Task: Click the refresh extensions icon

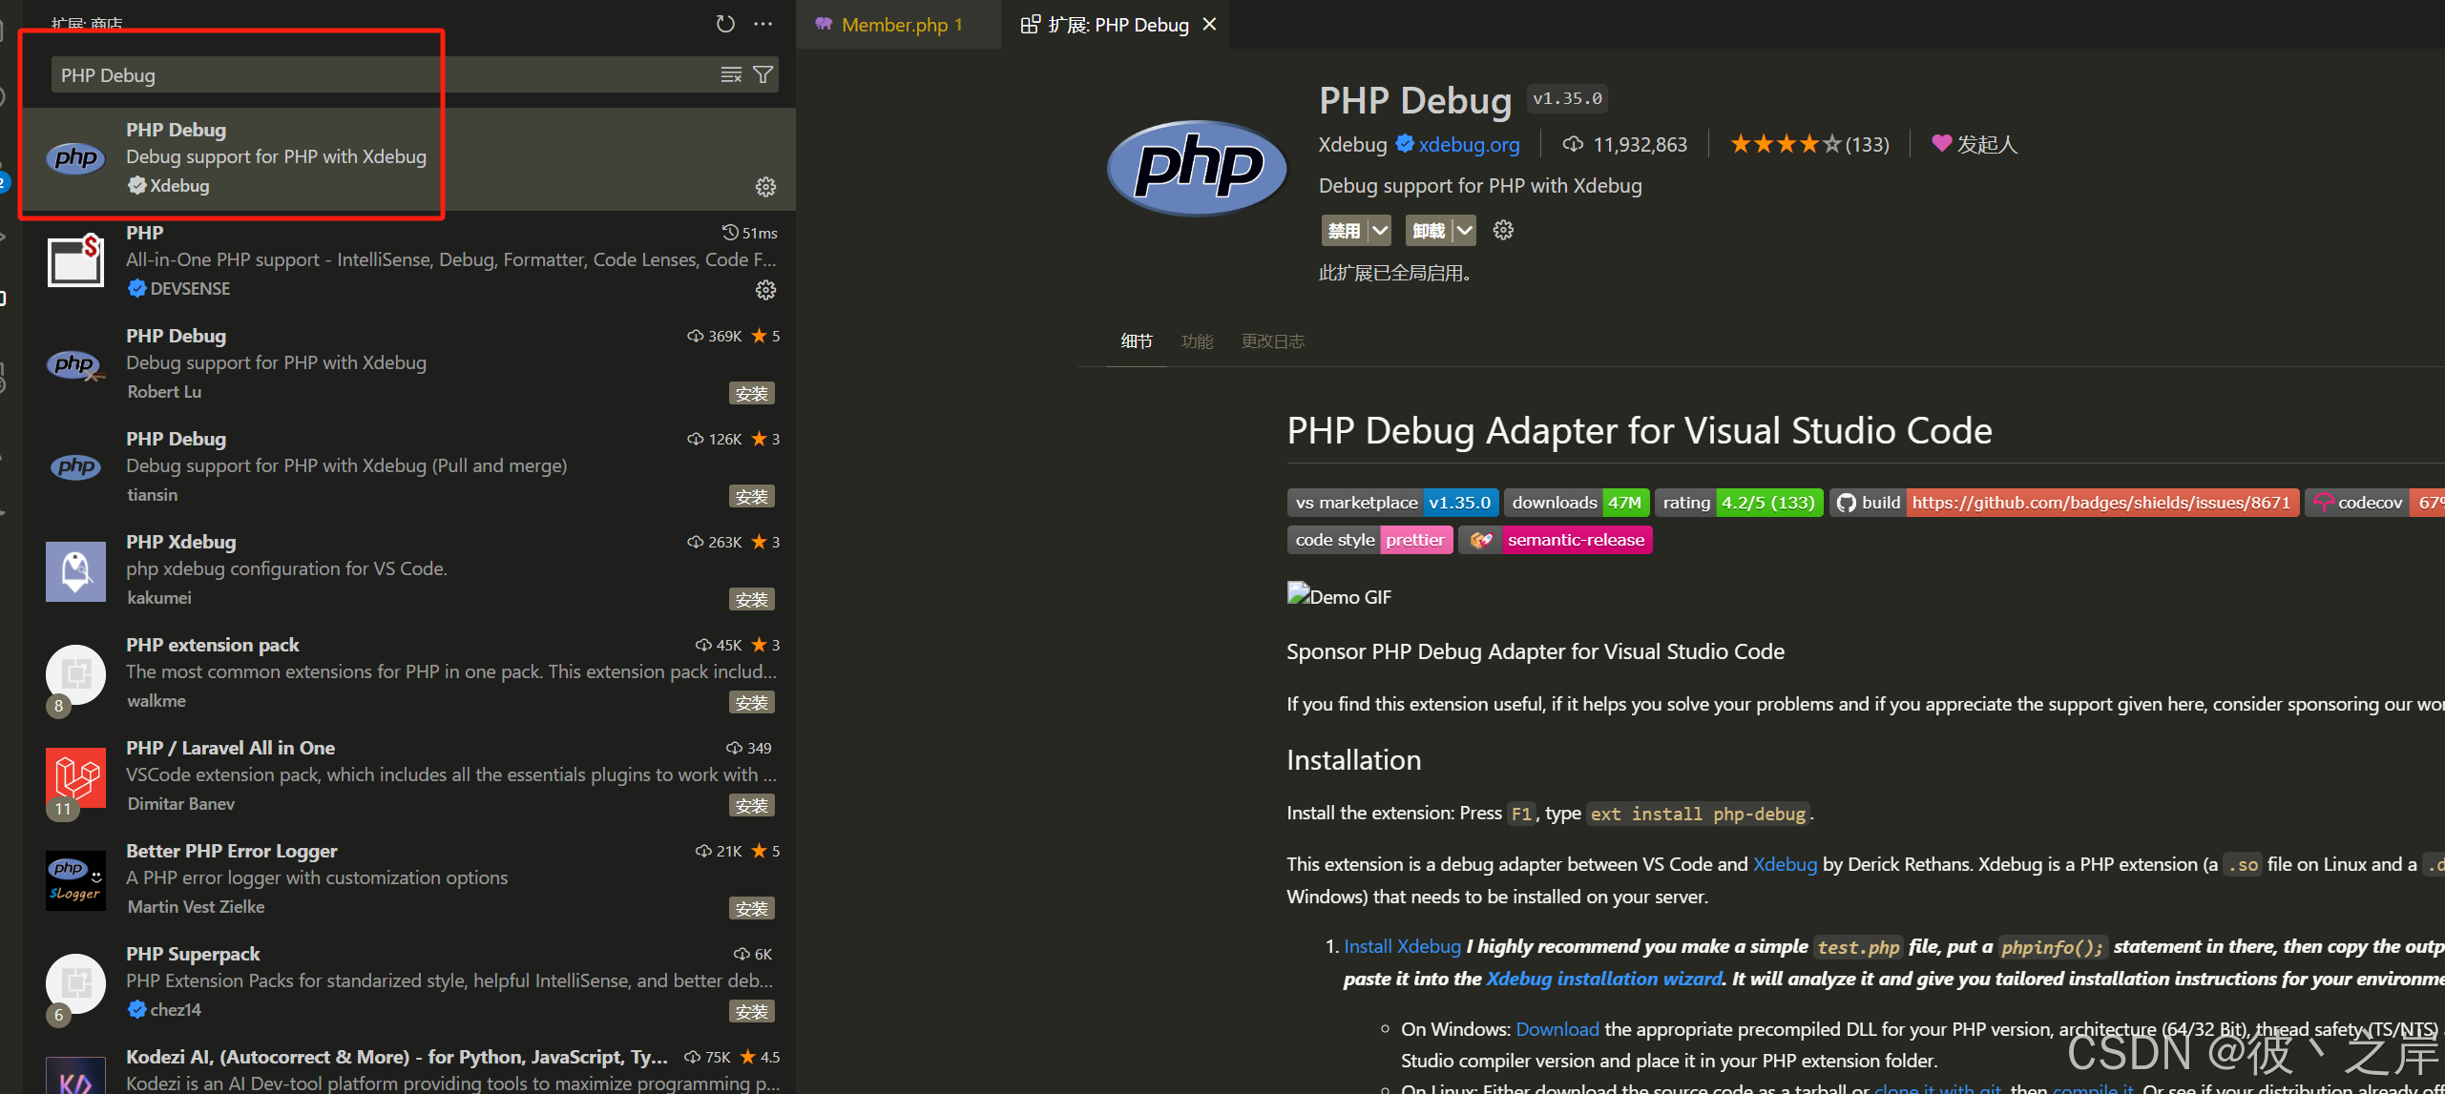Action: (725, 24)
